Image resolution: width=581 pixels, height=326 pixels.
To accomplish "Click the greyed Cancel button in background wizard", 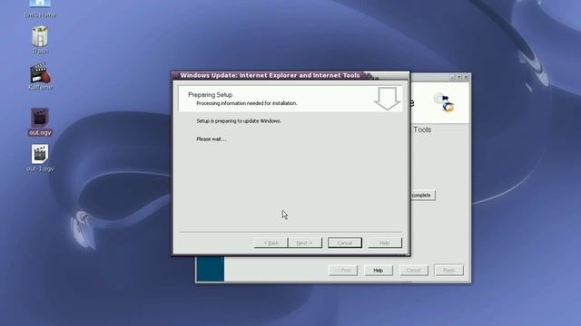I will pos(414,270).
